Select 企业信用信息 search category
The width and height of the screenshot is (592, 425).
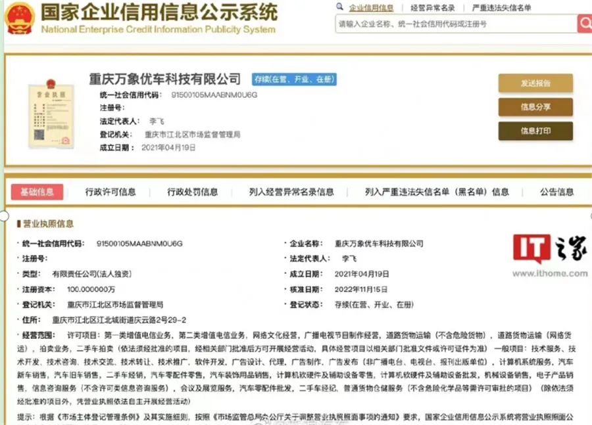coord(371,8)
